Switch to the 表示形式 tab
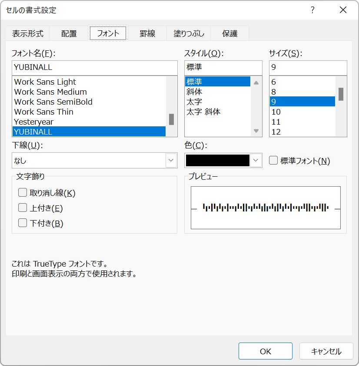 pos(28,33)
